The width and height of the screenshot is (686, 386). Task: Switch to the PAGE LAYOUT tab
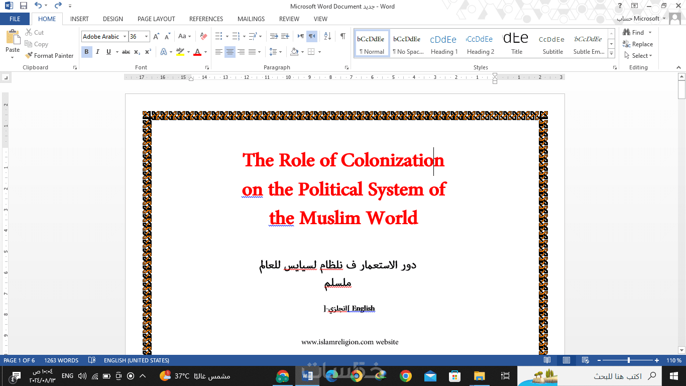[x=156, y=19]
